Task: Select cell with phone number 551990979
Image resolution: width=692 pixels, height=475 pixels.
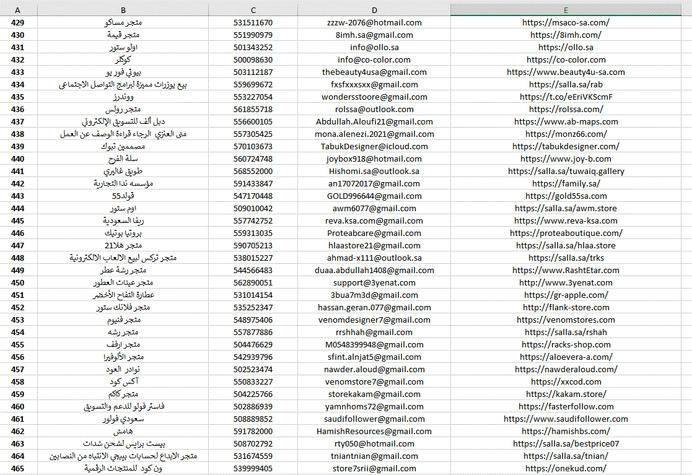Action: point(253,35)
